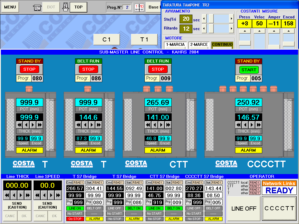Switch to the BOT view button
Image resolution: width=299 pixels, height=224 pixels.
point(51,7)
